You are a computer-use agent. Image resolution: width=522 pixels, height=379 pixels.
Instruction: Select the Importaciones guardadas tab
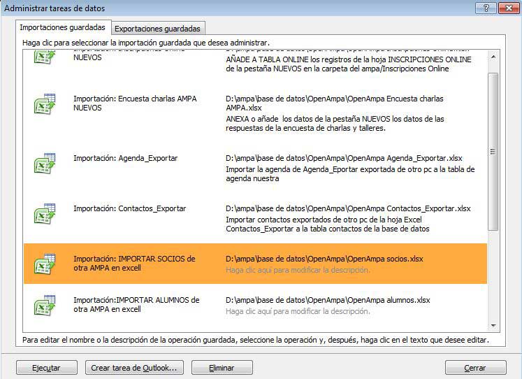[x=63, y=28]
